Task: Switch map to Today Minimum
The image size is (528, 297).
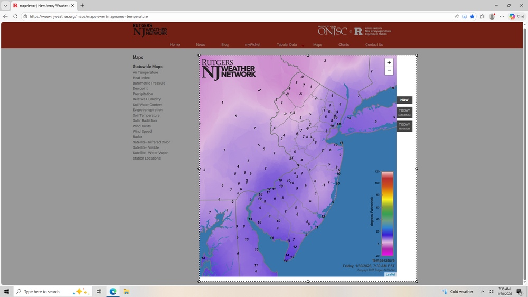Action: [x=404, y=126]
